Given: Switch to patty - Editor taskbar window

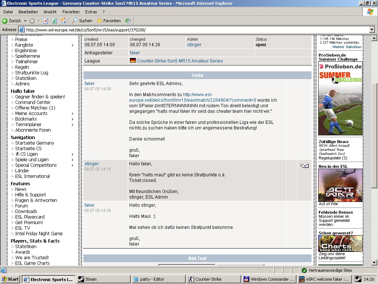Looking at the screenshot, I should pyautogui.click(x=159, y=279).
